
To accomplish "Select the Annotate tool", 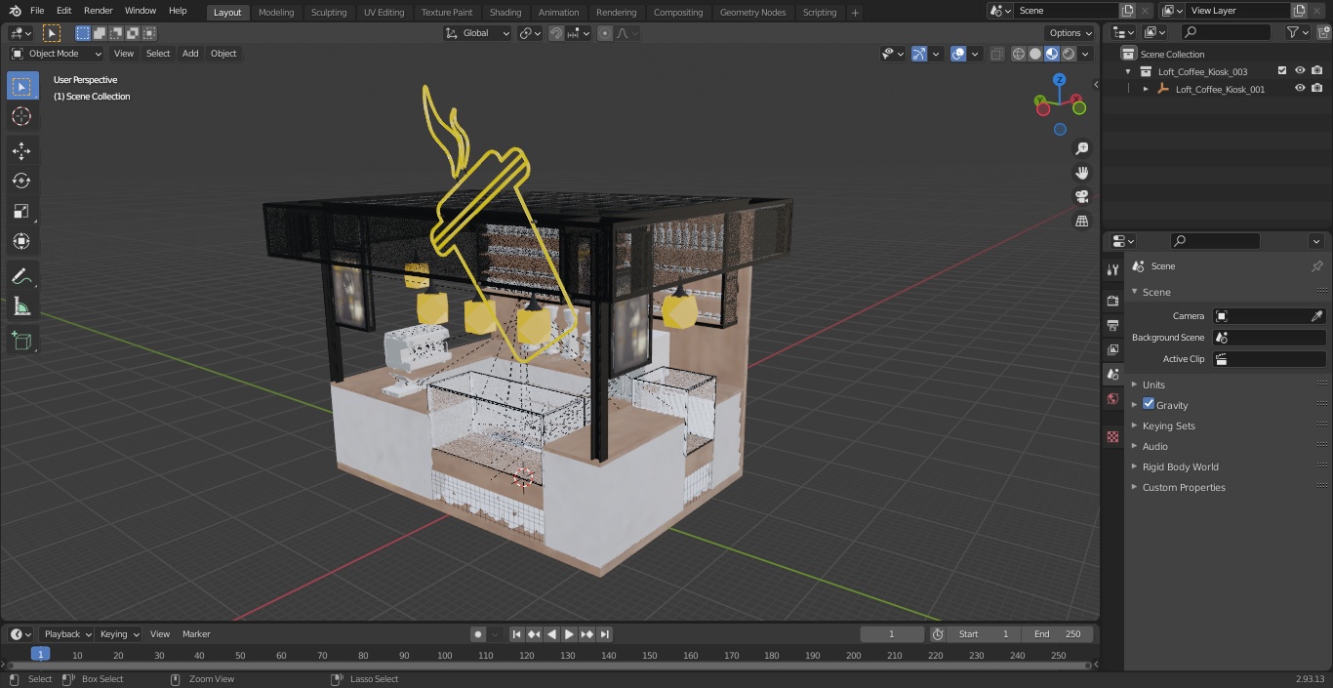I will tap(21, 276).
